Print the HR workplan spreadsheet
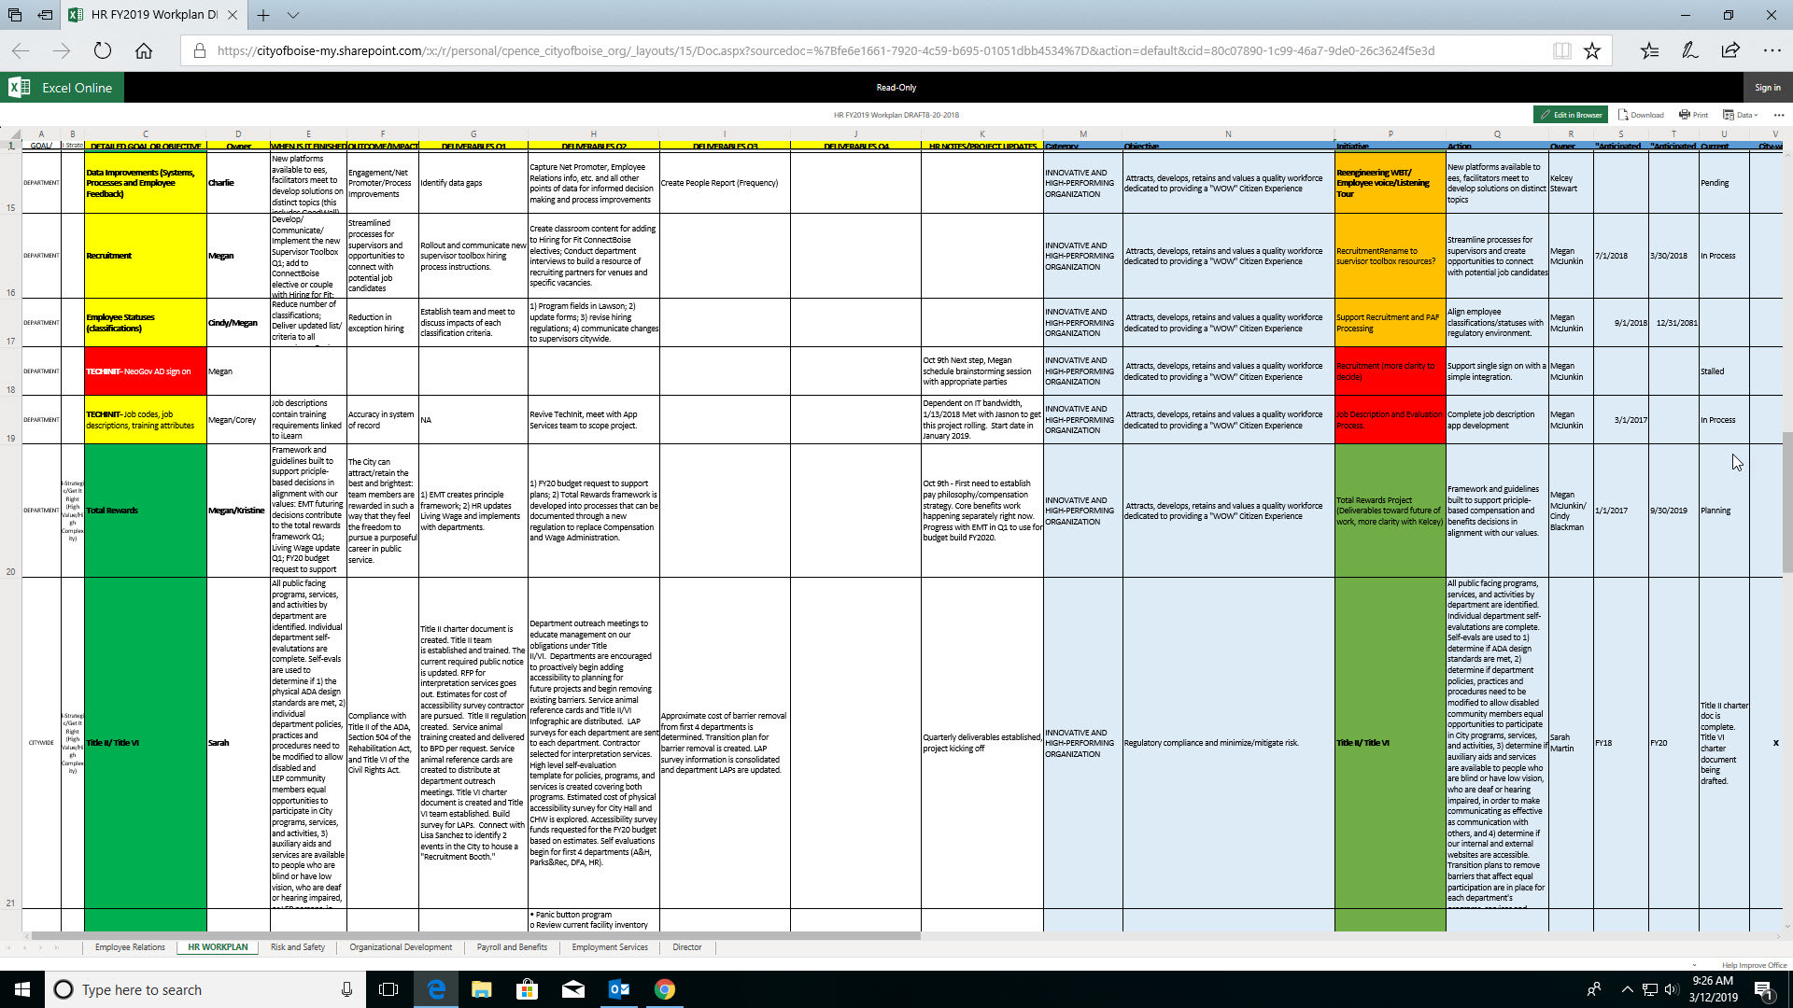The width and height of the screenshot is (1793, 1008). [x=1693, y=115]
